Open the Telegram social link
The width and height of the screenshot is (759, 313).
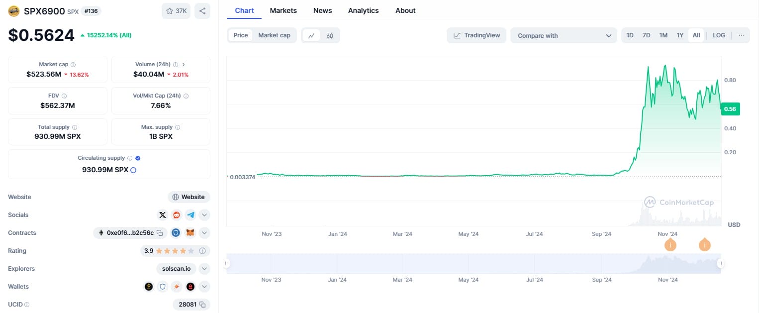pos(190,215)
